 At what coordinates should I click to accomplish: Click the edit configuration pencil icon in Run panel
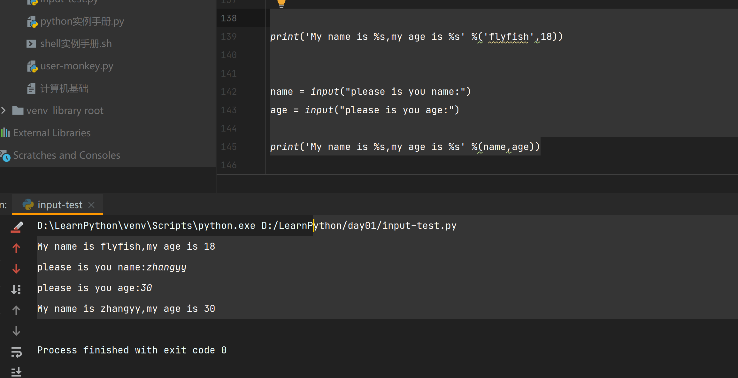[17, 227]
